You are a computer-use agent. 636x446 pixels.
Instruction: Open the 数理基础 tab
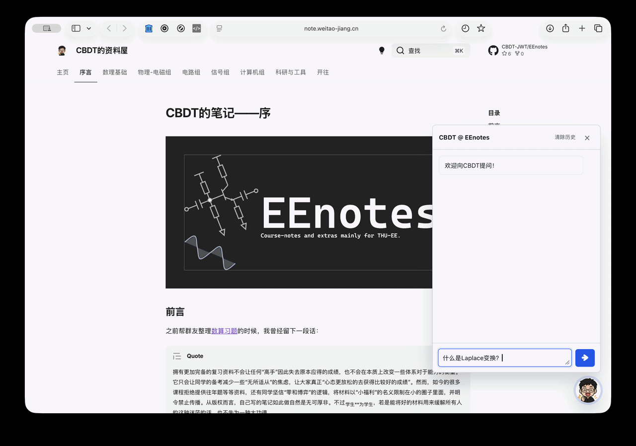115,72
